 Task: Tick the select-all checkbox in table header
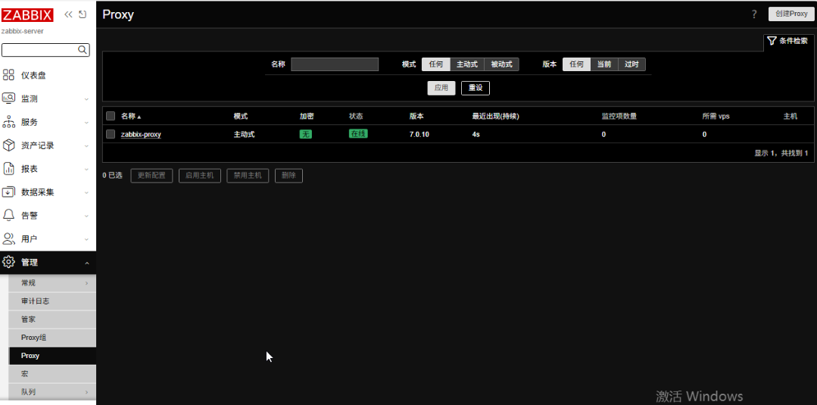(x=111, y=116)
